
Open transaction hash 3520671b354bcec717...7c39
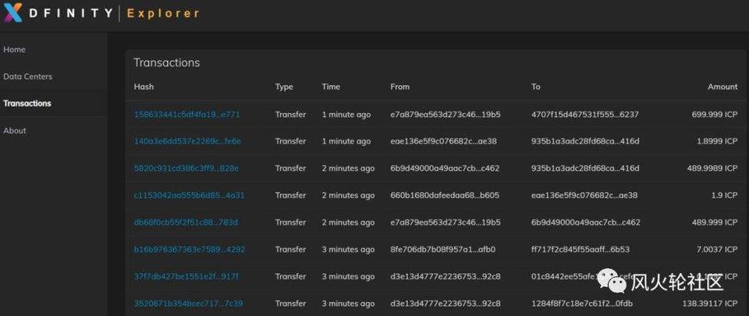tap(188, 304)
